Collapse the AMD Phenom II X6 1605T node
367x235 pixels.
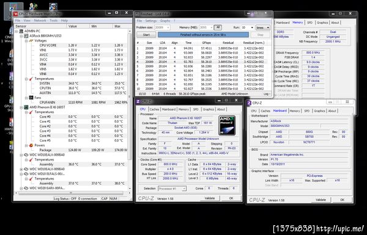coord(21,107)
